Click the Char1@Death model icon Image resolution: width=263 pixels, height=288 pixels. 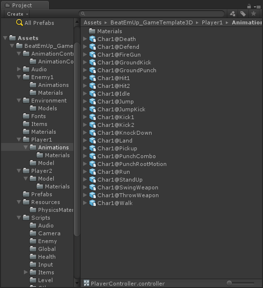pyautogui.click(x=92, y=39)
